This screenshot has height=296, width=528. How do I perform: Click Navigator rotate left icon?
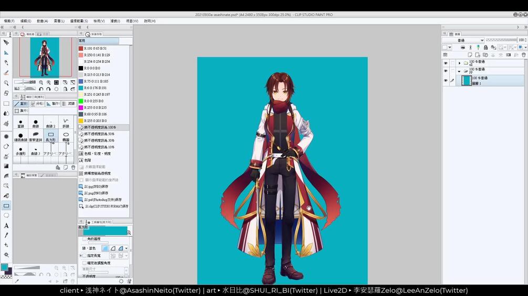pyautogui.click(x=41, y=89)
